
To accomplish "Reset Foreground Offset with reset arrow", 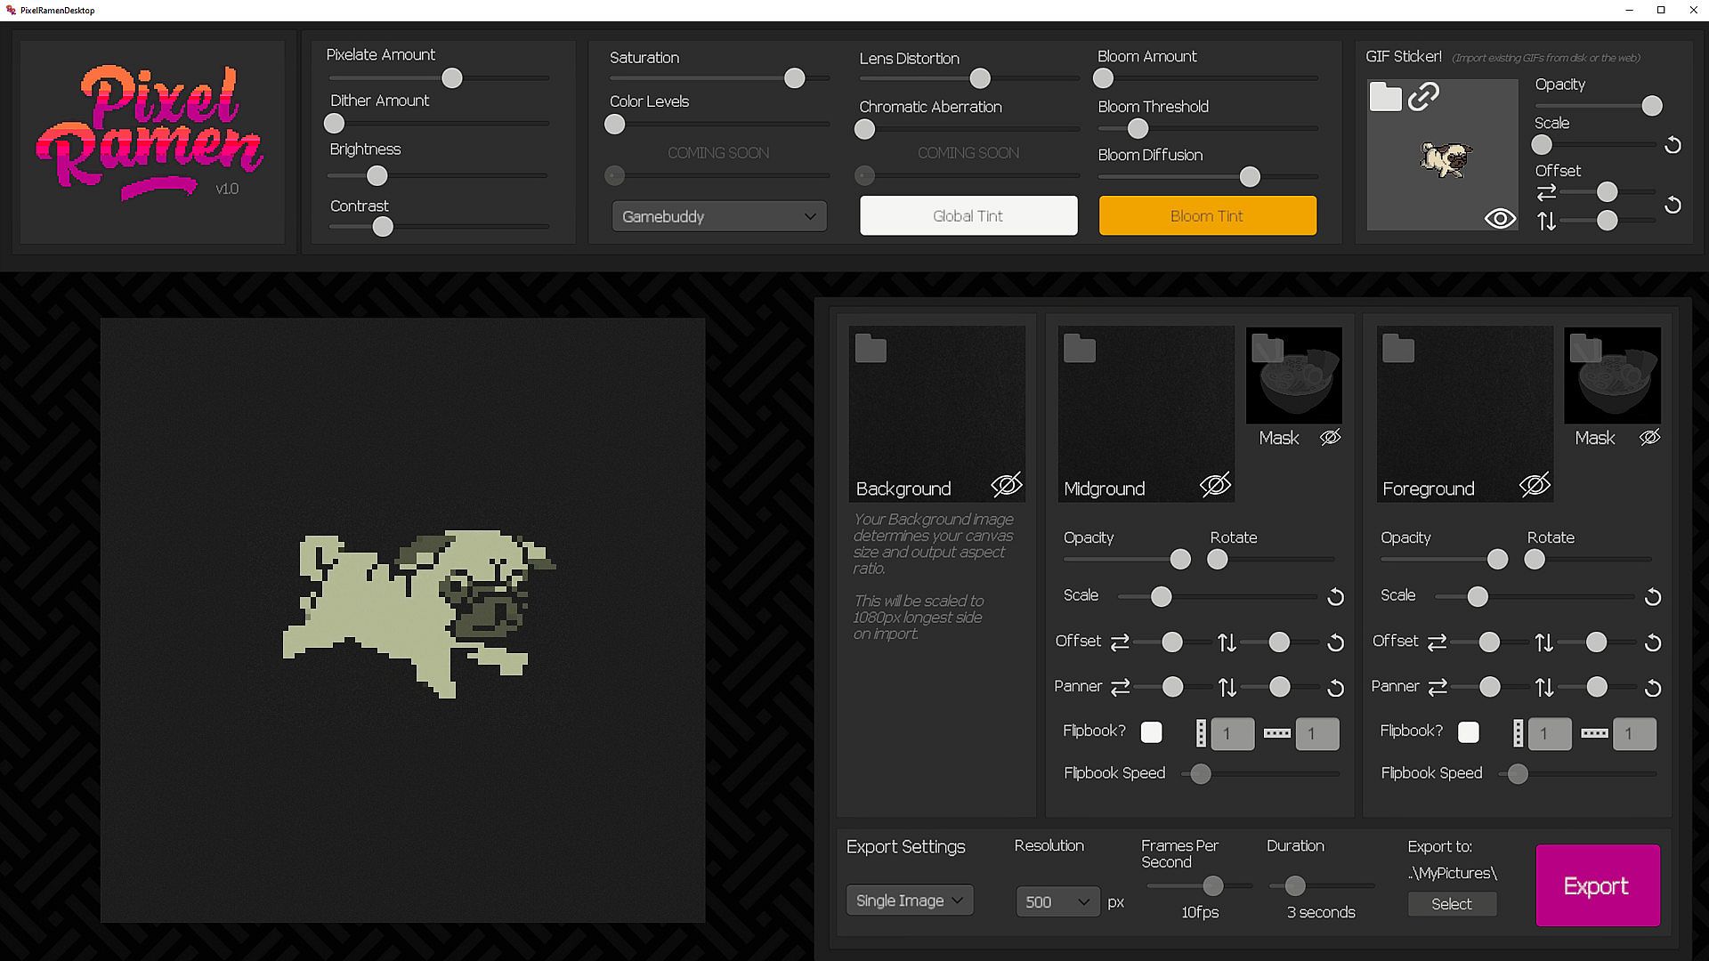I will (1653, 642).
